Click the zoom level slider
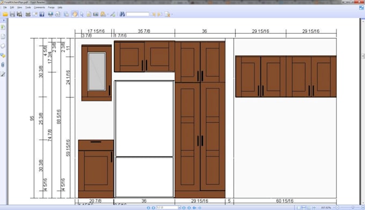The width and height of the screenshot is (365, 210). tap(350, 207)
